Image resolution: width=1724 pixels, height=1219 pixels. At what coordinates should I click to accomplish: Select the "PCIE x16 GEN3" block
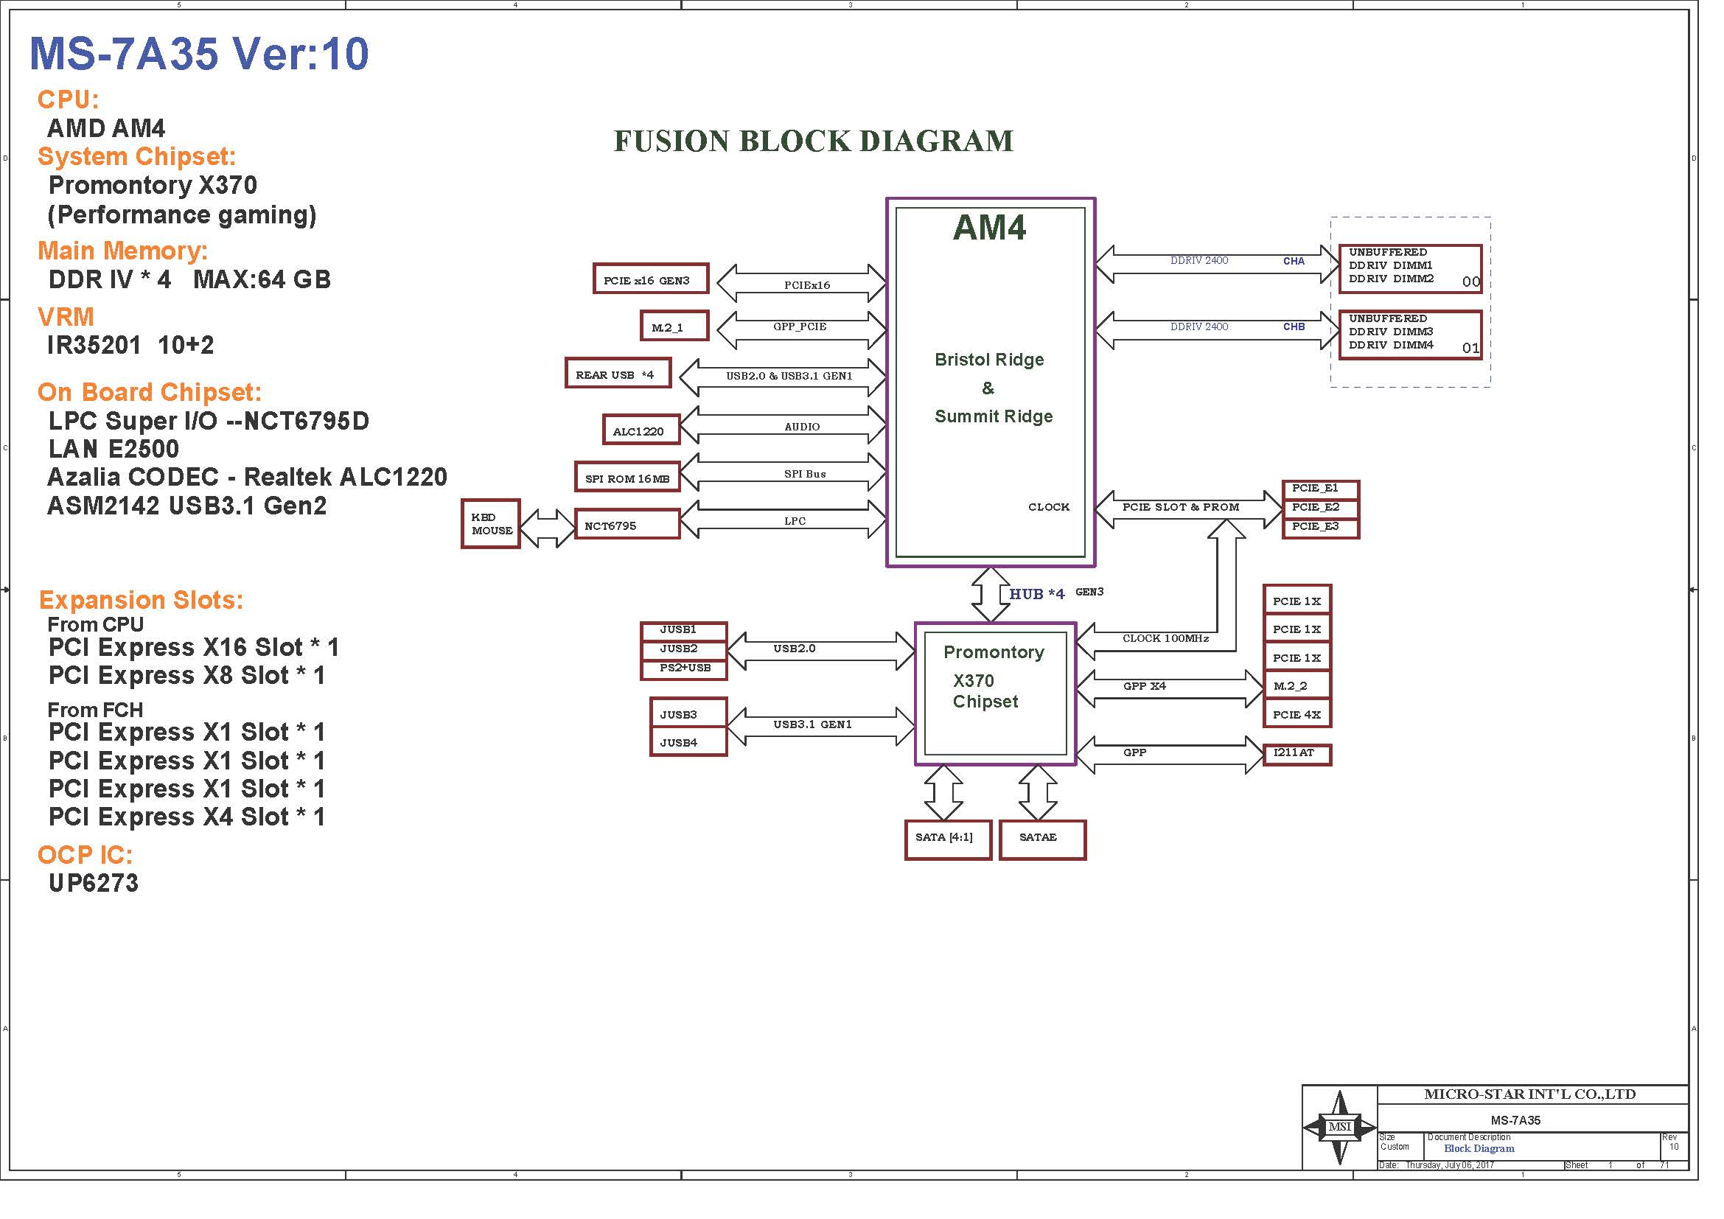coord(651,279)
